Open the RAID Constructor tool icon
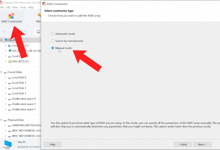 tap(11, 16)
